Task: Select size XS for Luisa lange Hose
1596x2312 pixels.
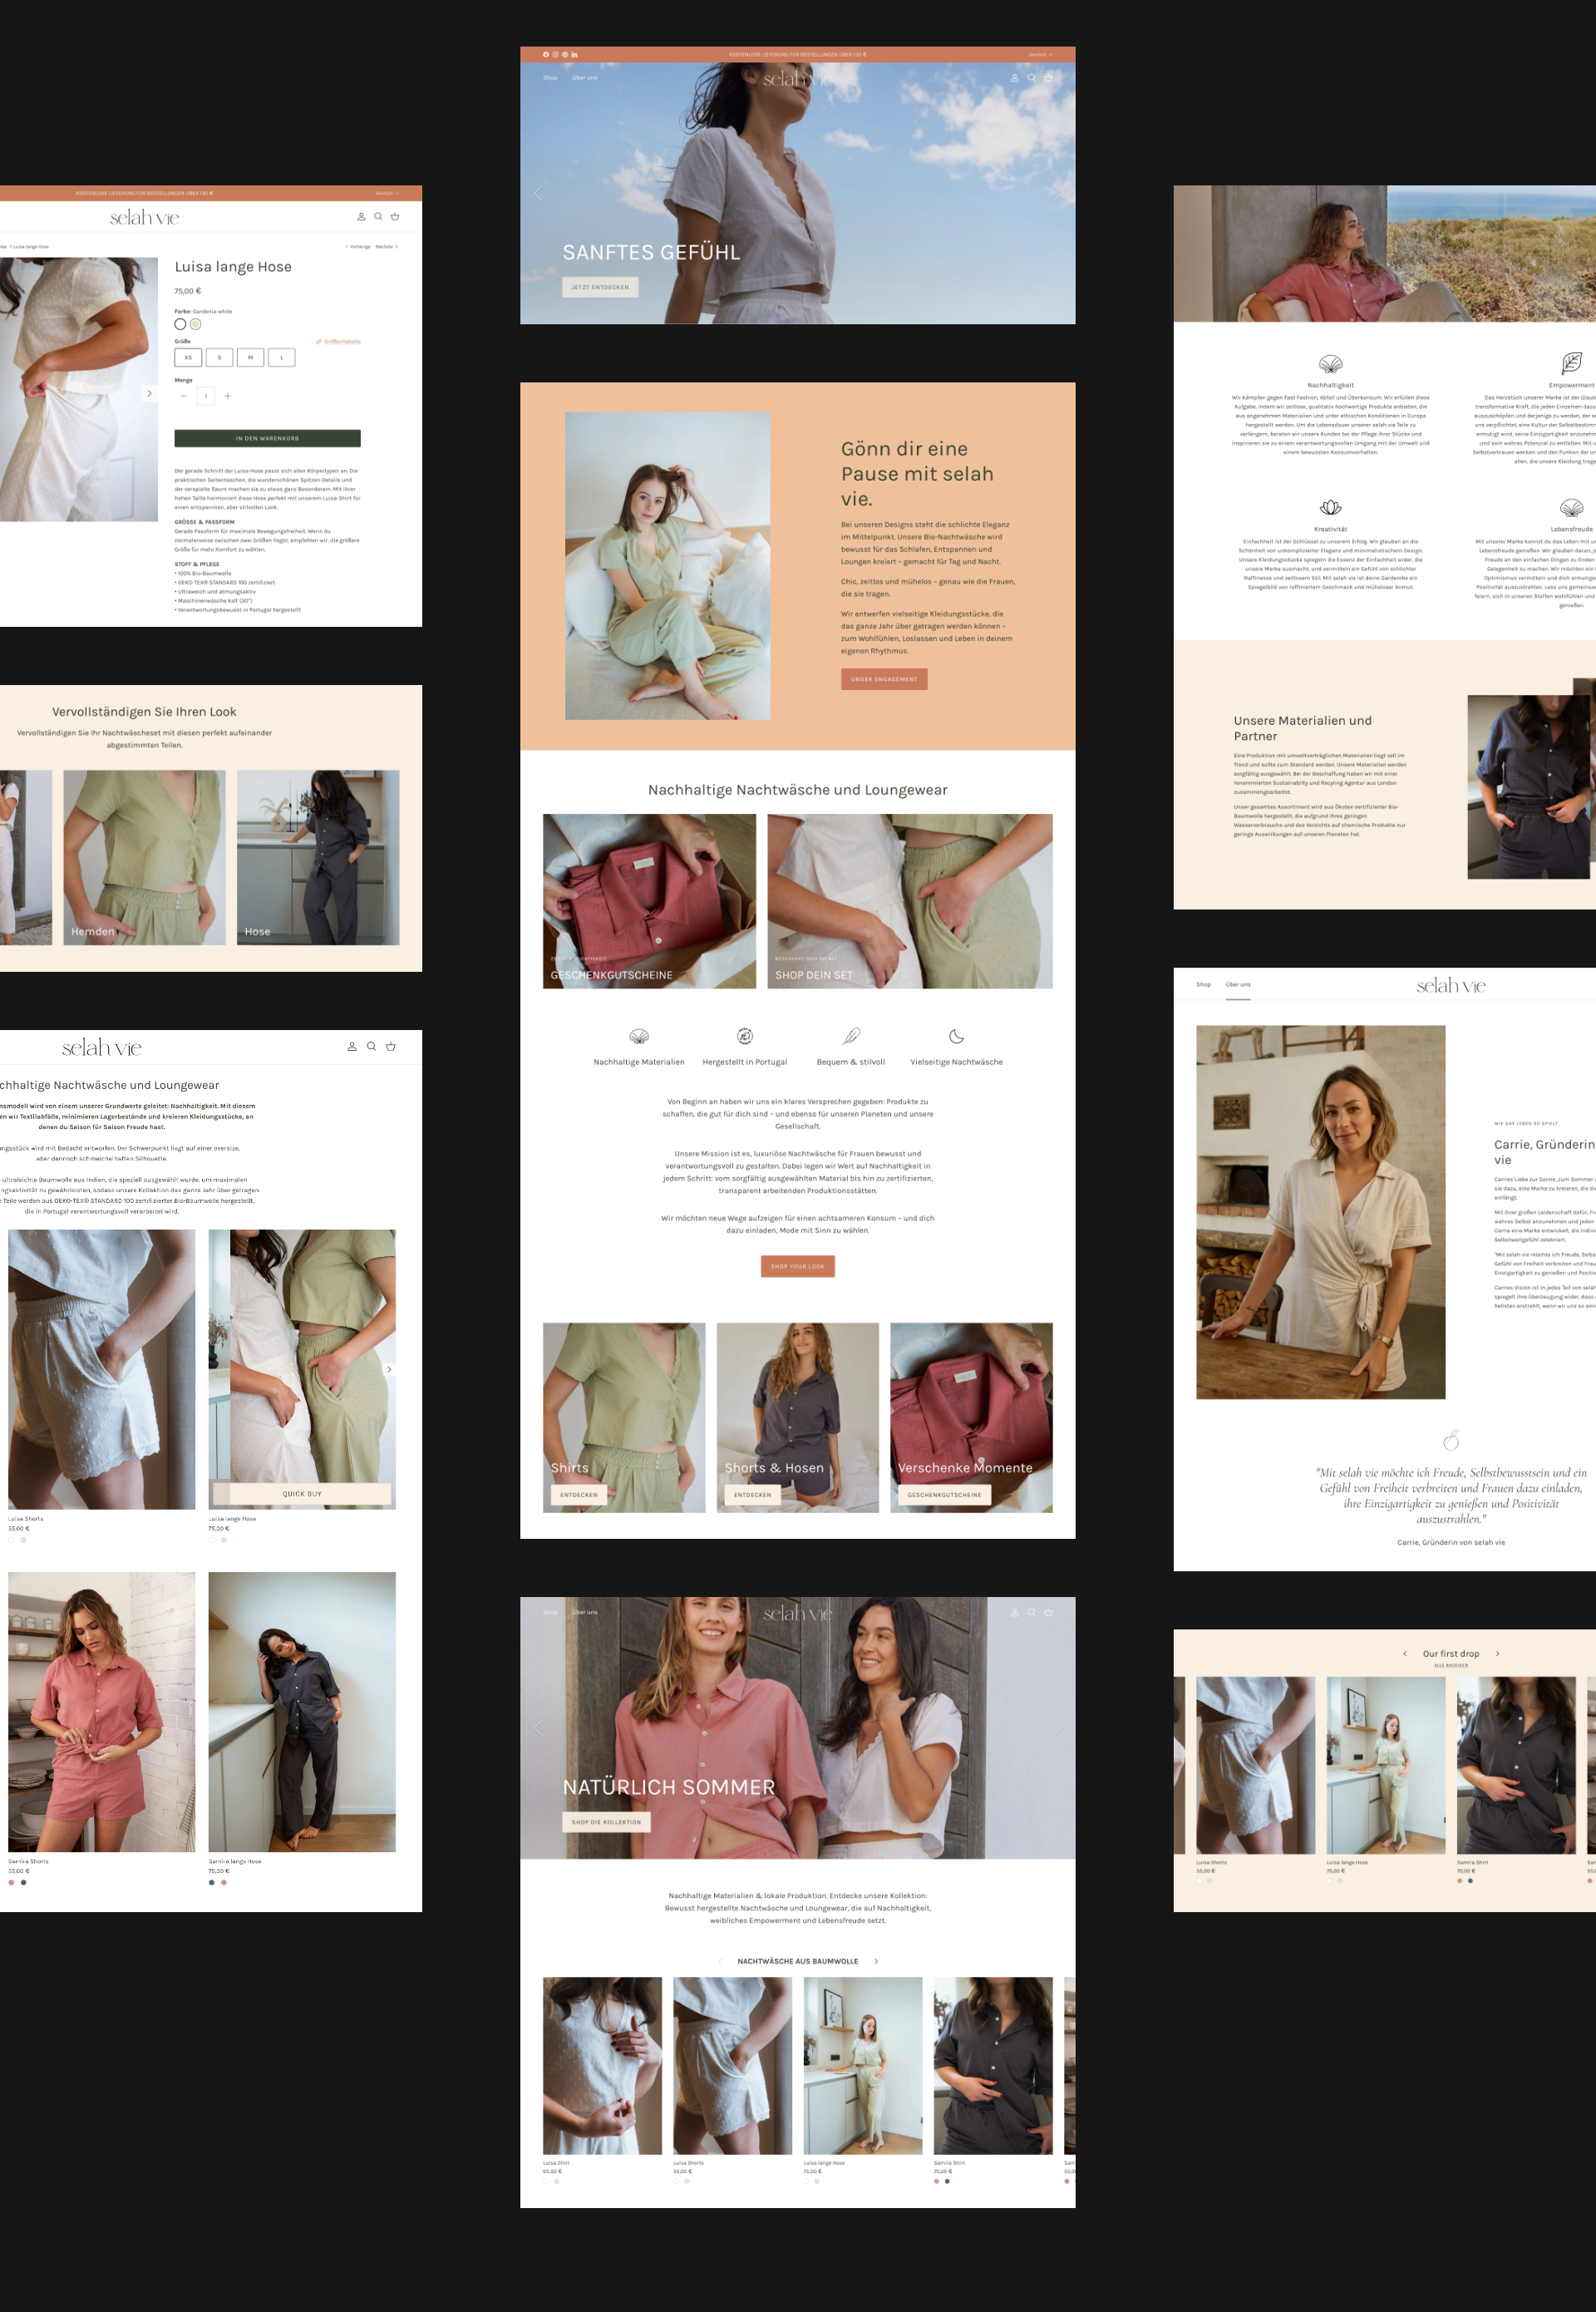Action: click(188, 357)
